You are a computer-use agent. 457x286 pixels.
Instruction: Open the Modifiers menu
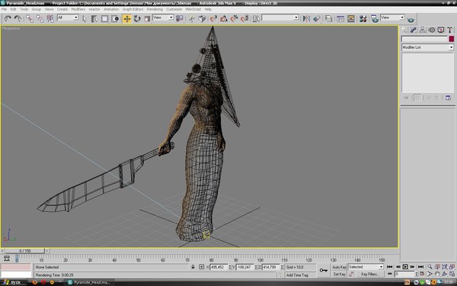click(78, 9)
